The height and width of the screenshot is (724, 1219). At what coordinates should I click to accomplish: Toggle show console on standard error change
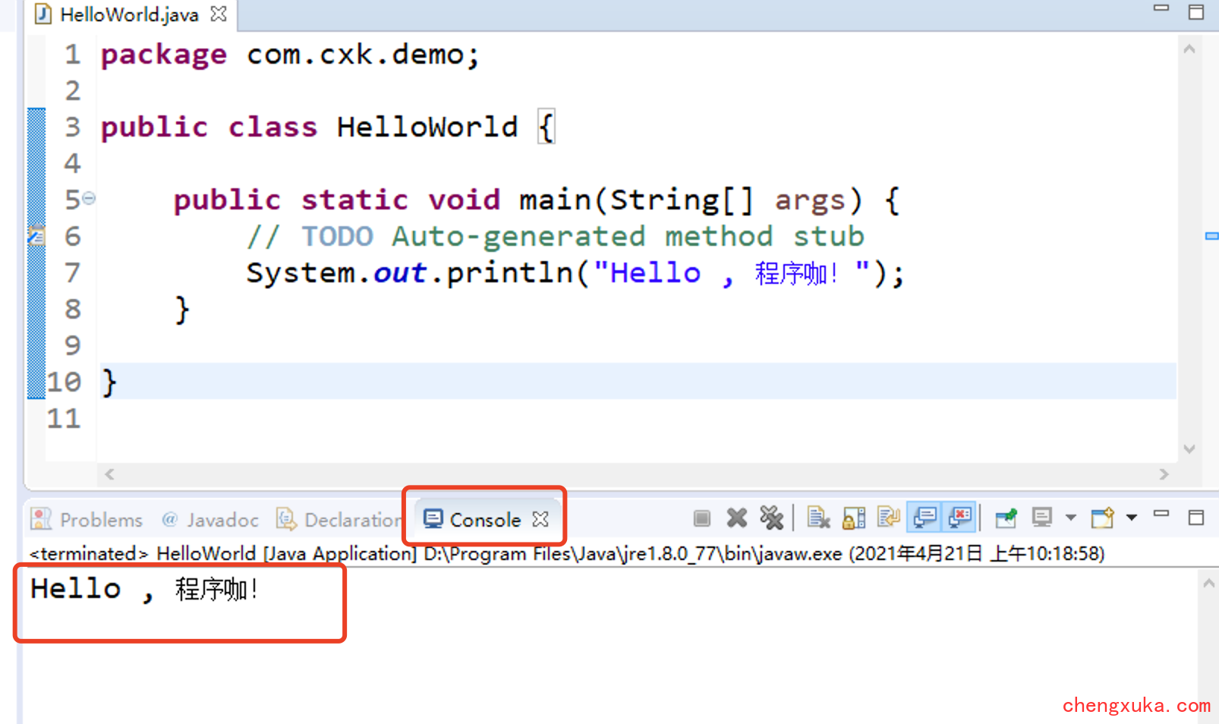pos(960,518)
